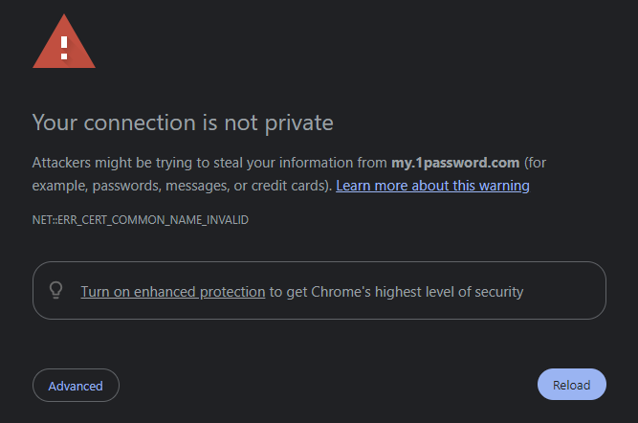
Task: Open Learn more about this warning link
Action: 432,185
